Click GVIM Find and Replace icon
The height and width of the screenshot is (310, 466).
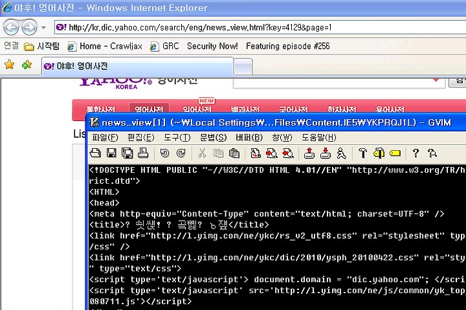tap(256, 153)
